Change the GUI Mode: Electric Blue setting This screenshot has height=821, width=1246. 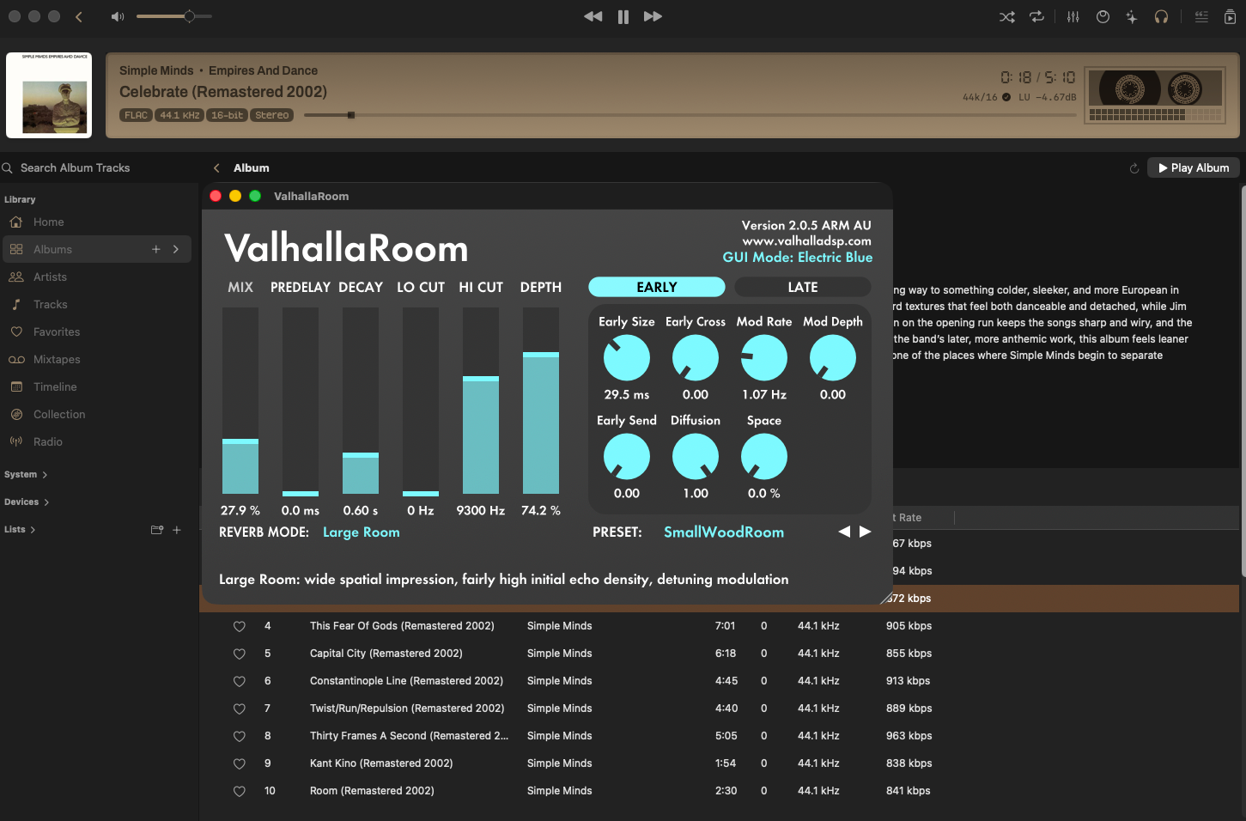[x=798, y=258]
